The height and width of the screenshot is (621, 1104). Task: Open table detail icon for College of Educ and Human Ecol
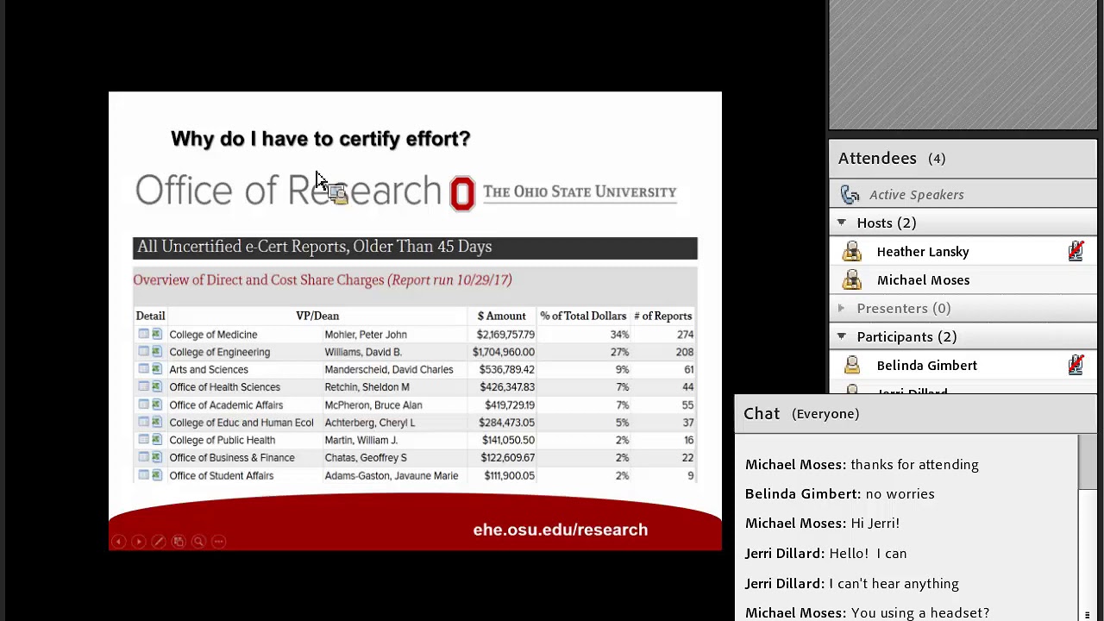[143, 422]
